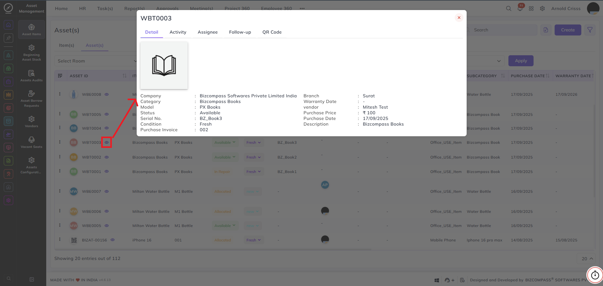Open Fresh condition dropdown for WBT0001

click(x=254, y=172)
